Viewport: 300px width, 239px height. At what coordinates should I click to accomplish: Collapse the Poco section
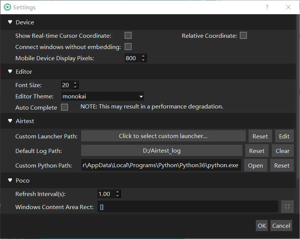(10, 180)
